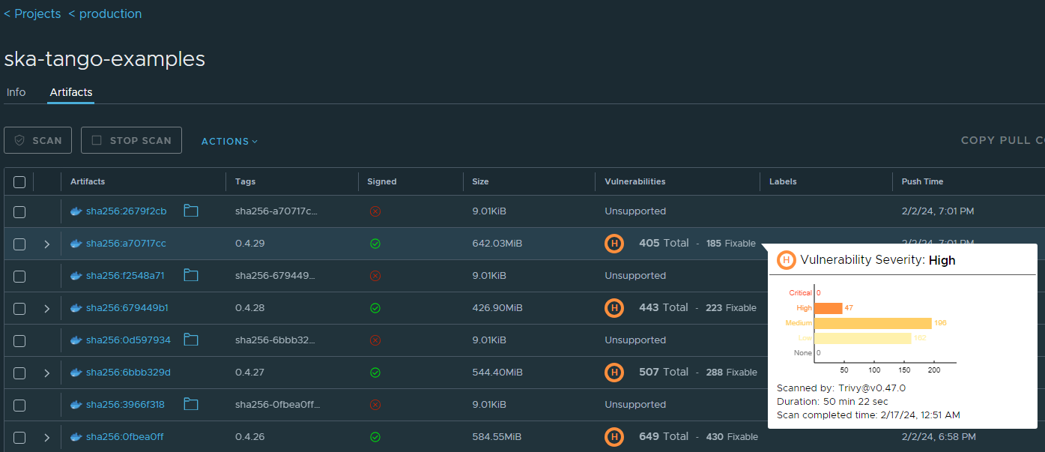
Task: Click the COPY PULL COMMAND button
Action: 1003,140
